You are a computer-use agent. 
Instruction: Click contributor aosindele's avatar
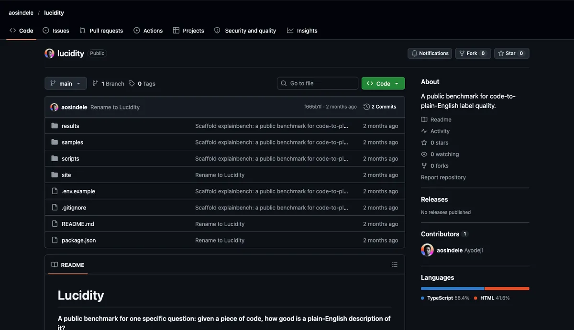pos(427,250)
